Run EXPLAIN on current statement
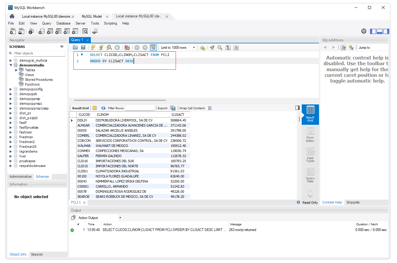The height and width of the screenshot is (263, 397). (109, 47)
